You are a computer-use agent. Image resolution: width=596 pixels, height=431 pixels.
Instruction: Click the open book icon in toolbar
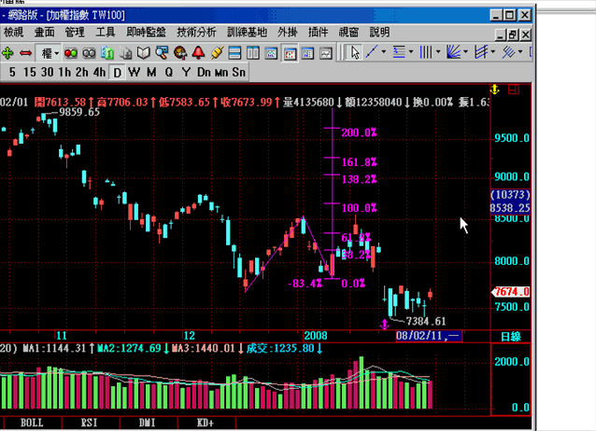145,52
